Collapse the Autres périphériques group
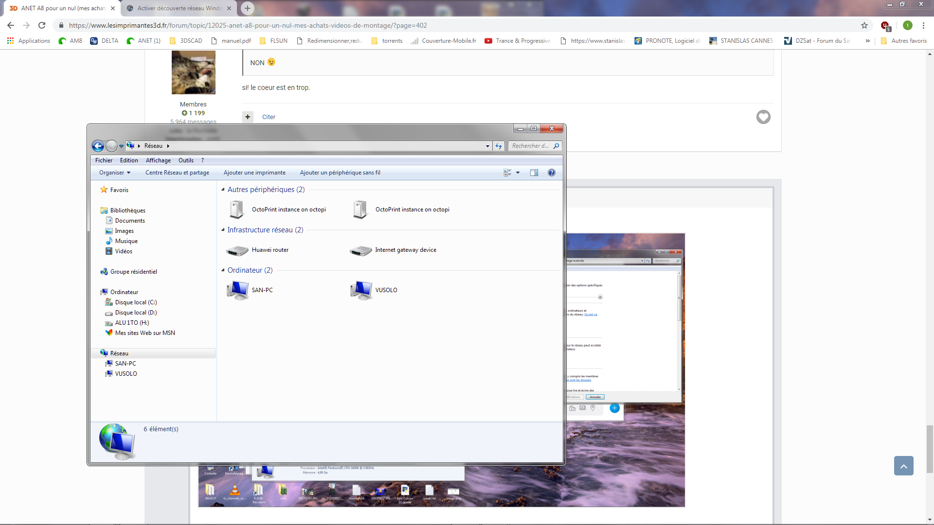Screen dimensions: 934x525 223,190
